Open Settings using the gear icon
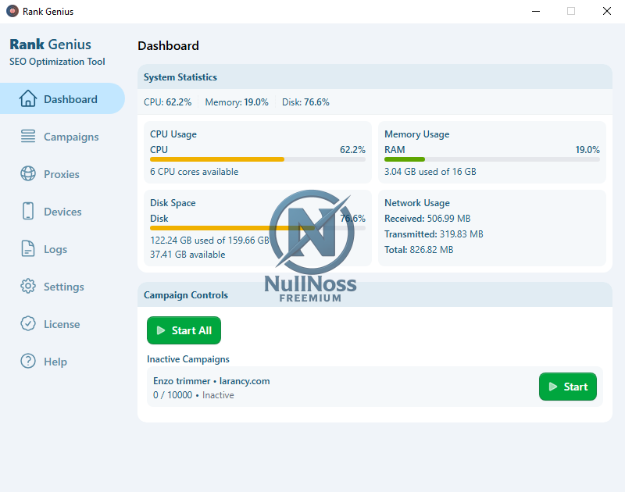This screenshot has height=492, width=625. [x=27, y=287]
